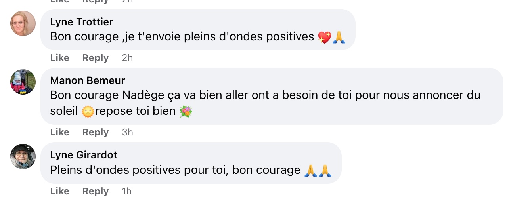Click the bouquet emoji after 'repose toi bien'

tap(186, 112)
